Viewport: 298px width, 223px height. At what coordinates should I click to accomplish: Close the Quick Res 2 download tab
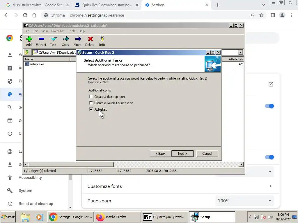coord(137,5)
